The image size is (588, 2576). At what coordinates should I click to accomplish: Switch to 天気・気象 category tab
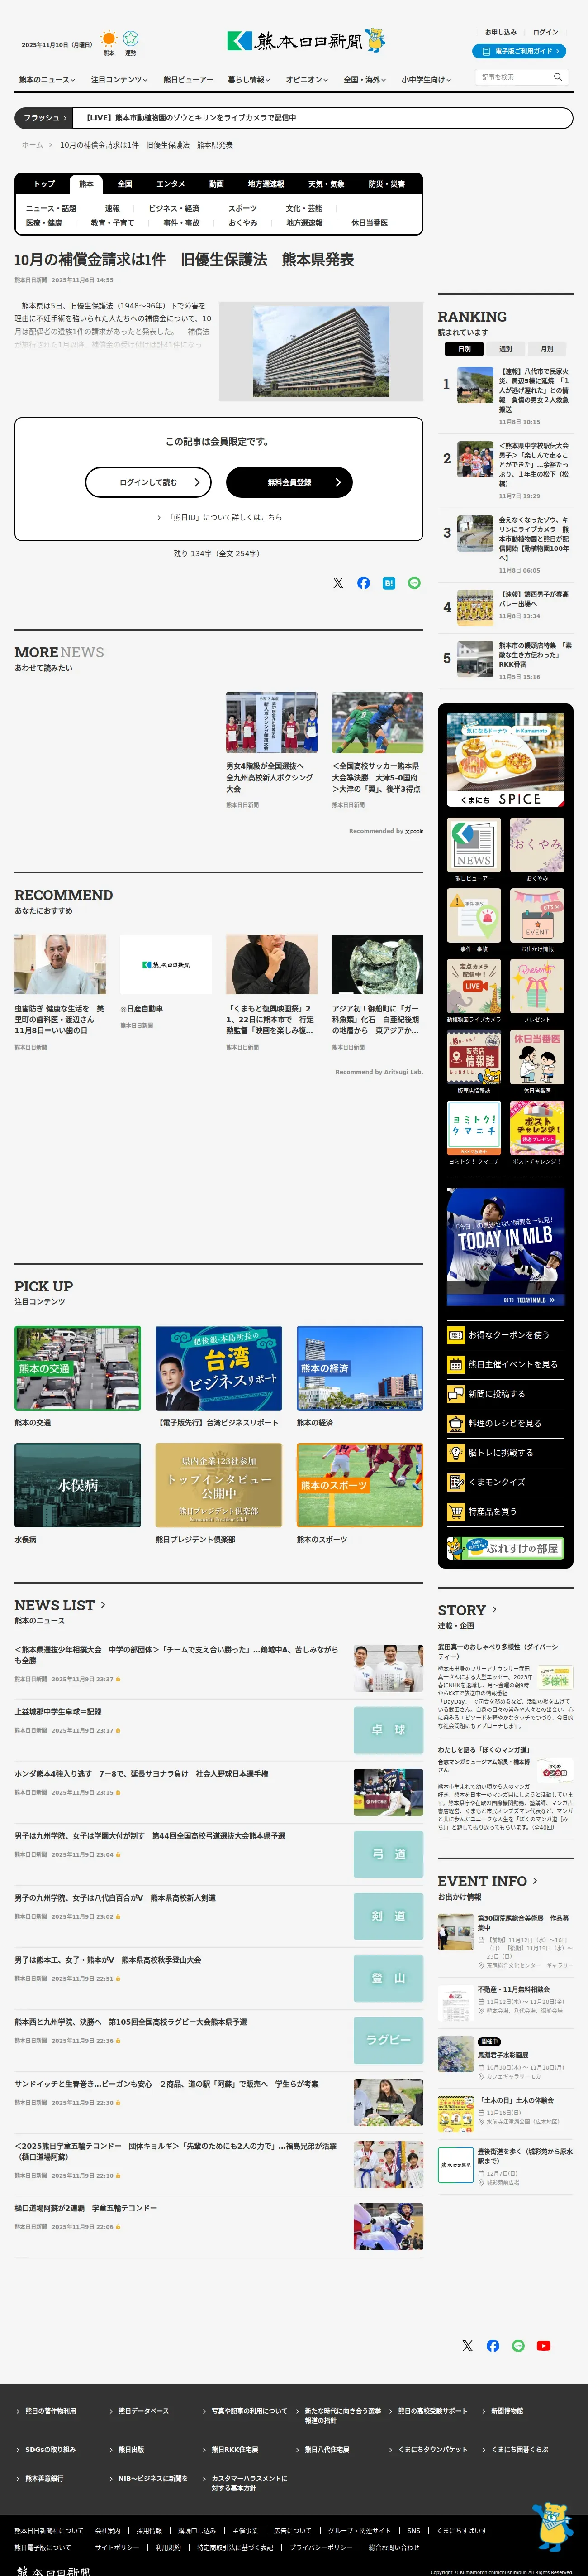pos(326,184)
